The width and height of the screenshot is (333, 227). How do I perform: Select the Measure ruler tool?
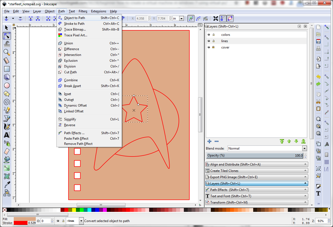point(7,61)
